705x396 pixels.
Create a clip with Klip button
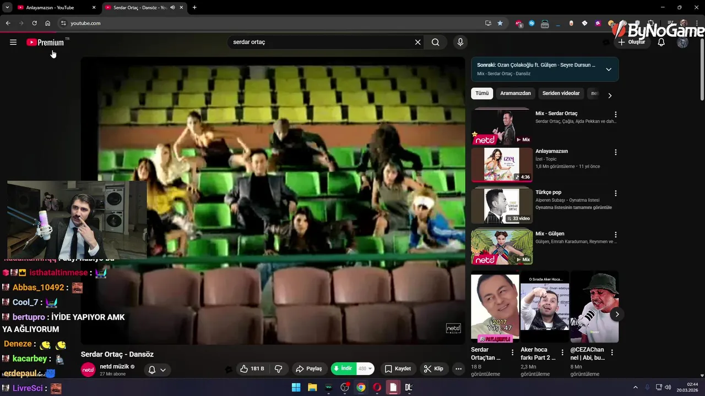tap(433, 369)
